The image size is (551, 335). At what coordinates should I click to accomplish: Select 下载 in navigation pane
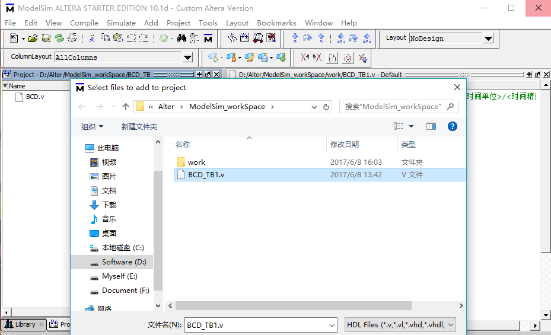109,205
